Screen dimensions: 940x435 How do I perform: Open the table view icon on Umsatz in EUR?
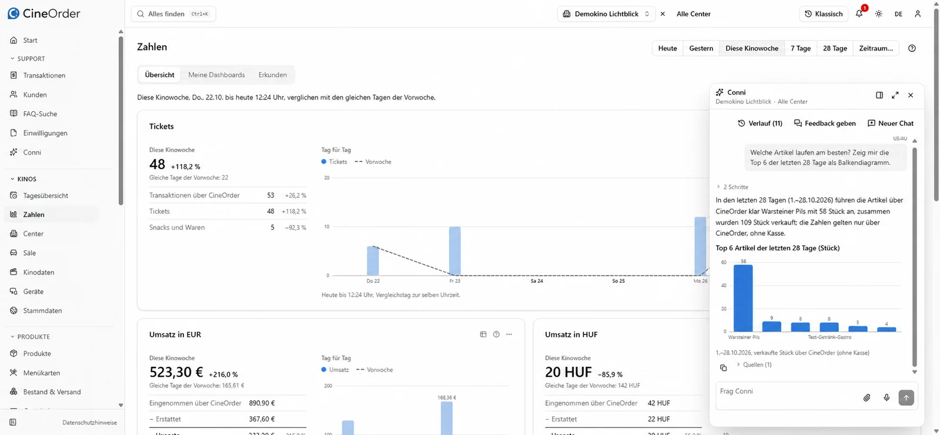pos(483,334)
